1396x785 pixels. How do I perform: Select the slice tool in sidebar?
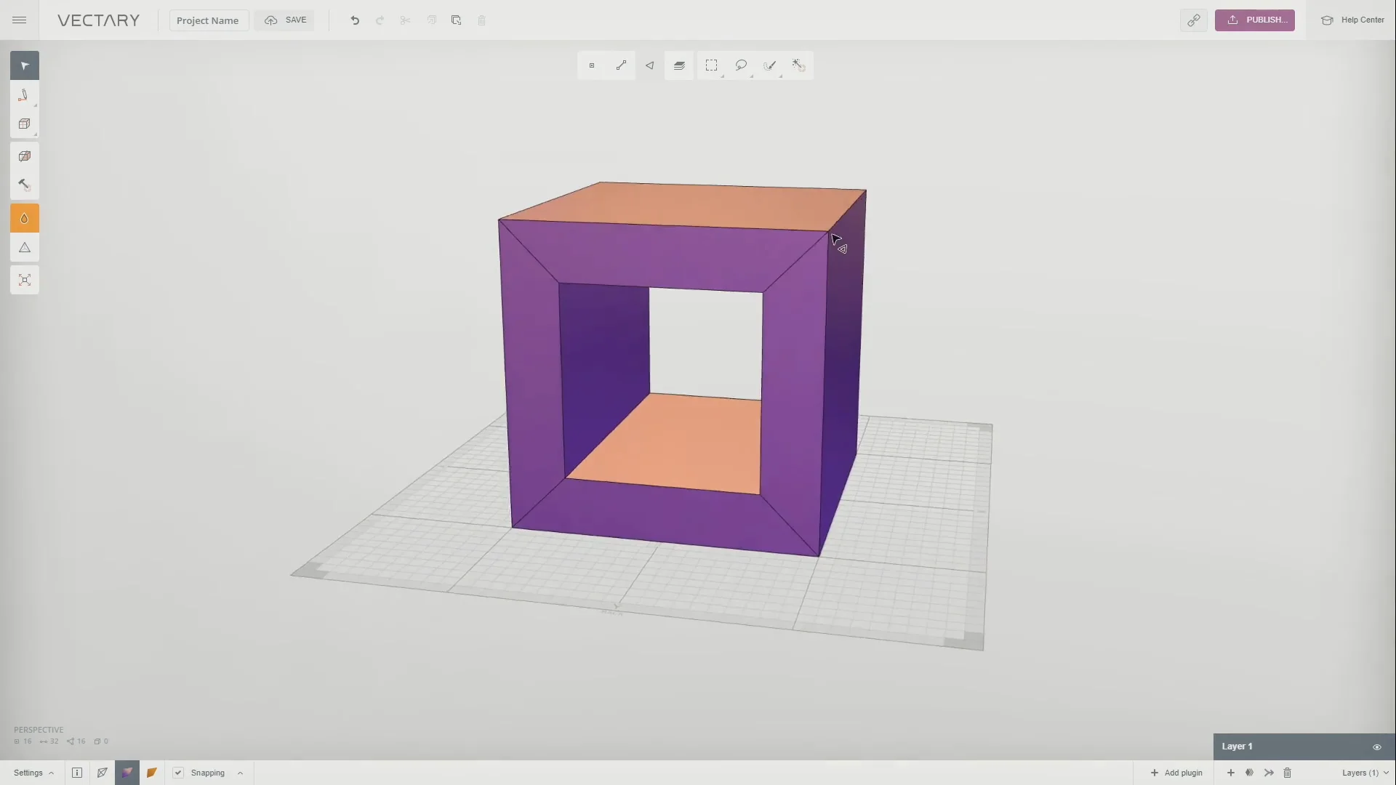24,155
